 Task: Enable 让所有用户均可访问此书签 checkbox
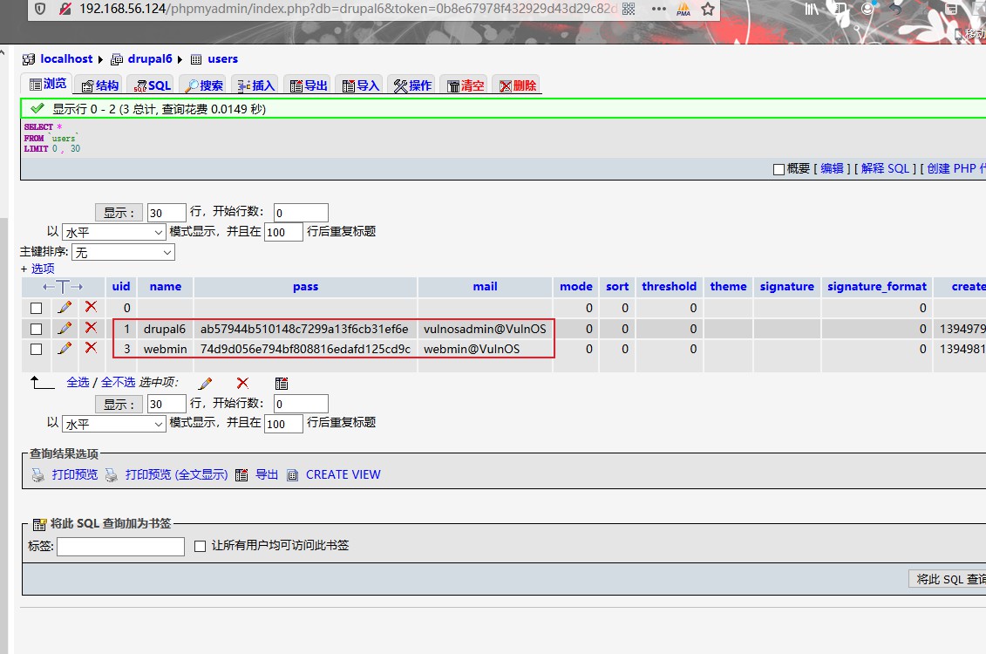[x=200, y=546]
